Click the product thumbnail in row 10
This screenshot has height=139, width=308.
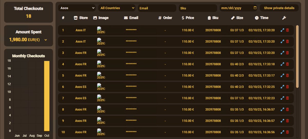(x=101, y=132)
